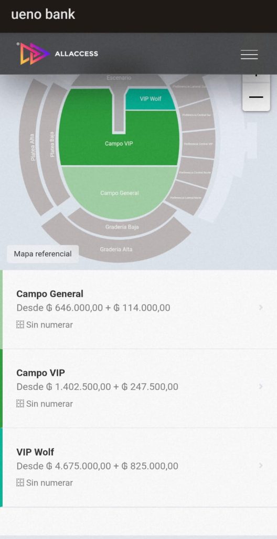277x539 pixels.
Task: Click the Mapa referencial button
Action: (x=43, y=254)
